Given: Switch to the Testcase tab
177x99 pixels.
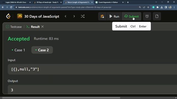Looking at the screenshot, I should point(14,27).
